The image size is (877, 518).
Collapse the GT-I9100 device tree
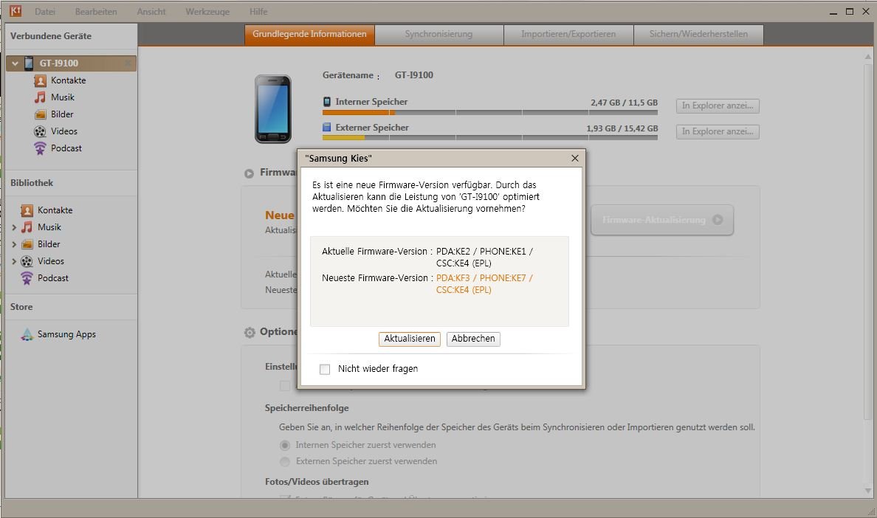15,63
